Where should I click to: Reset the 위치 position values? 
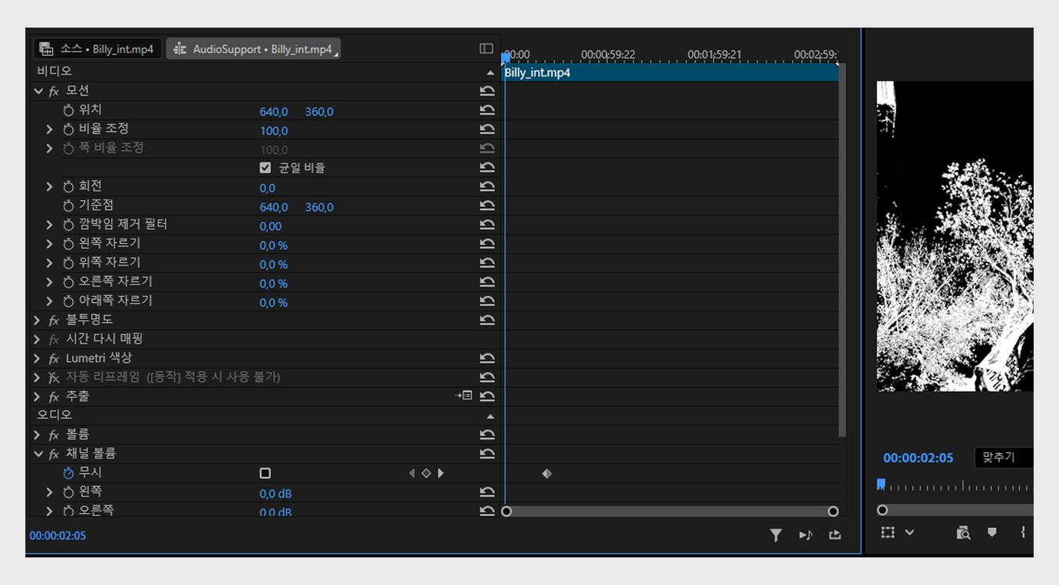click(487, 110)
